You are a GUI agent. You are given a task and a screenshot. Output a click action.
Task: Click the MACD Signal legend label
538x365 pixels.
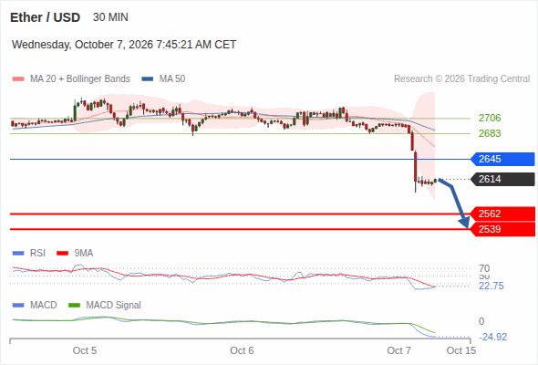point(114,306)
